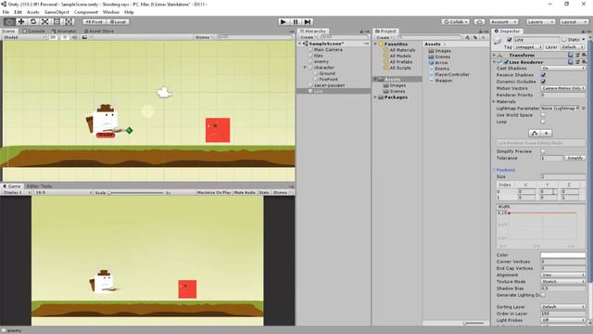Enable Use World Space
The image size is (593, 334).
coord(543,115)
